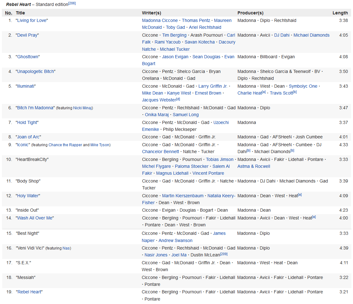Open the "Holy Water" song link

point(28,196)
